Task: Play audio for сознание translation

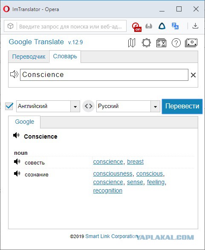Action: click(x=17, y=173)
